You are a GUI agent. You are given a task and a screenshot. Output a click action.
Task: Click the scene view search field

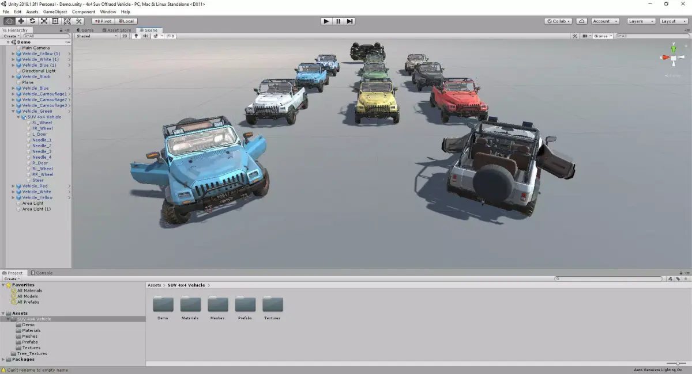tap(652, 36)
